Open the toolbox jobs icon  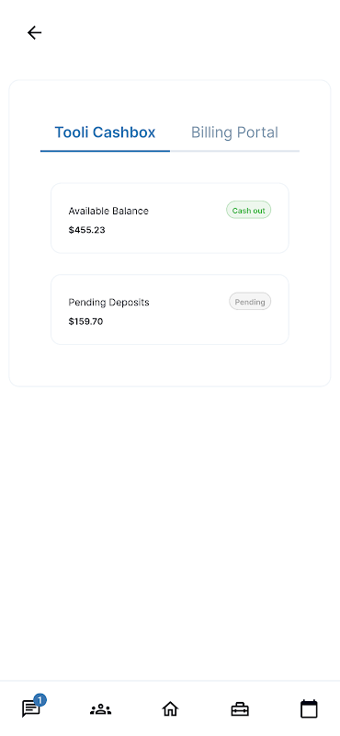[240, 708]
